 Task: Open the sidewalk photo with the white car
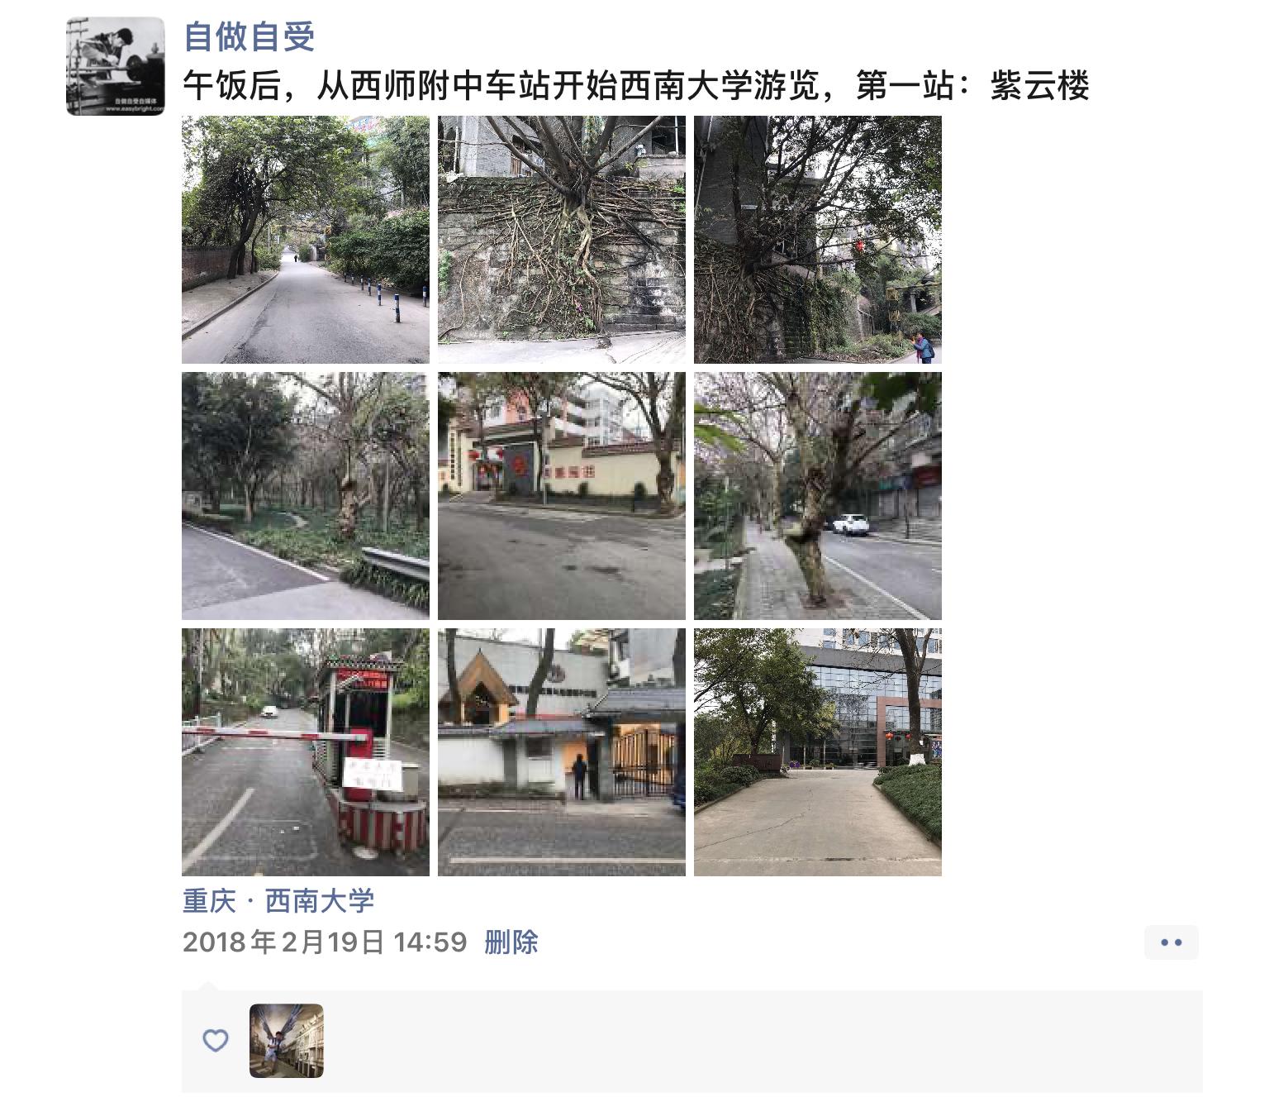coord(818,496)
